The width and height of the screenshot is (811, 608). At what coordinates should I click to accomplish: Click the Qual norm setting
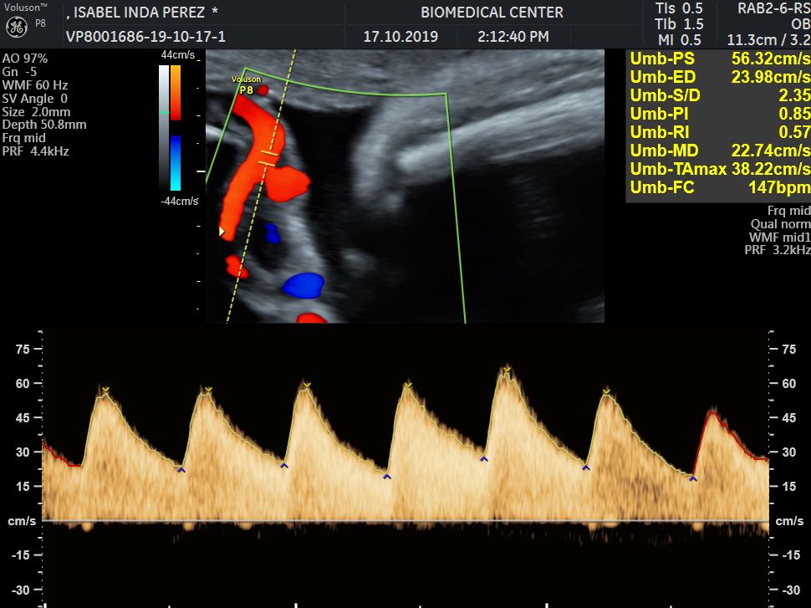[781, 224]
